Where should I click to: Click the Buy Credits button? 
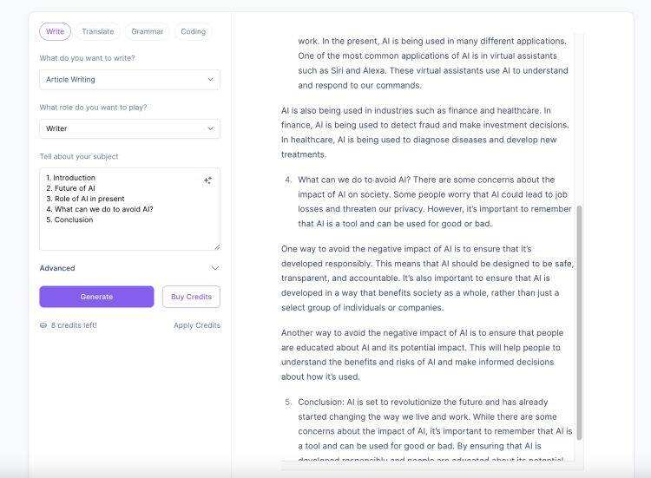(x=191, y=297)
